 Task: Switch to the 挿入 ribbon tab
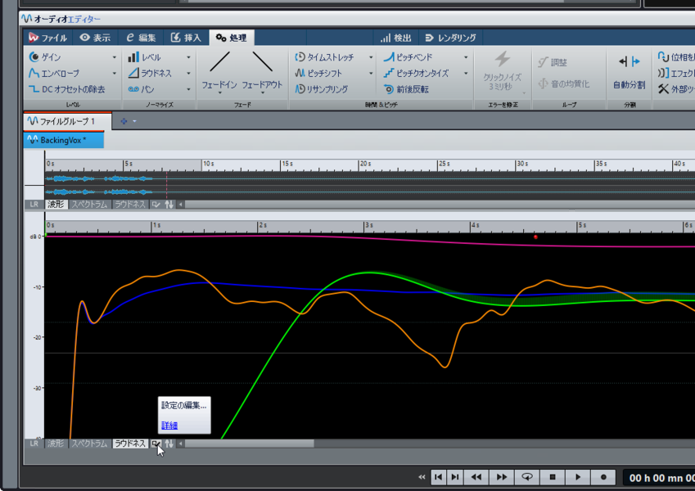coord(186,38)
